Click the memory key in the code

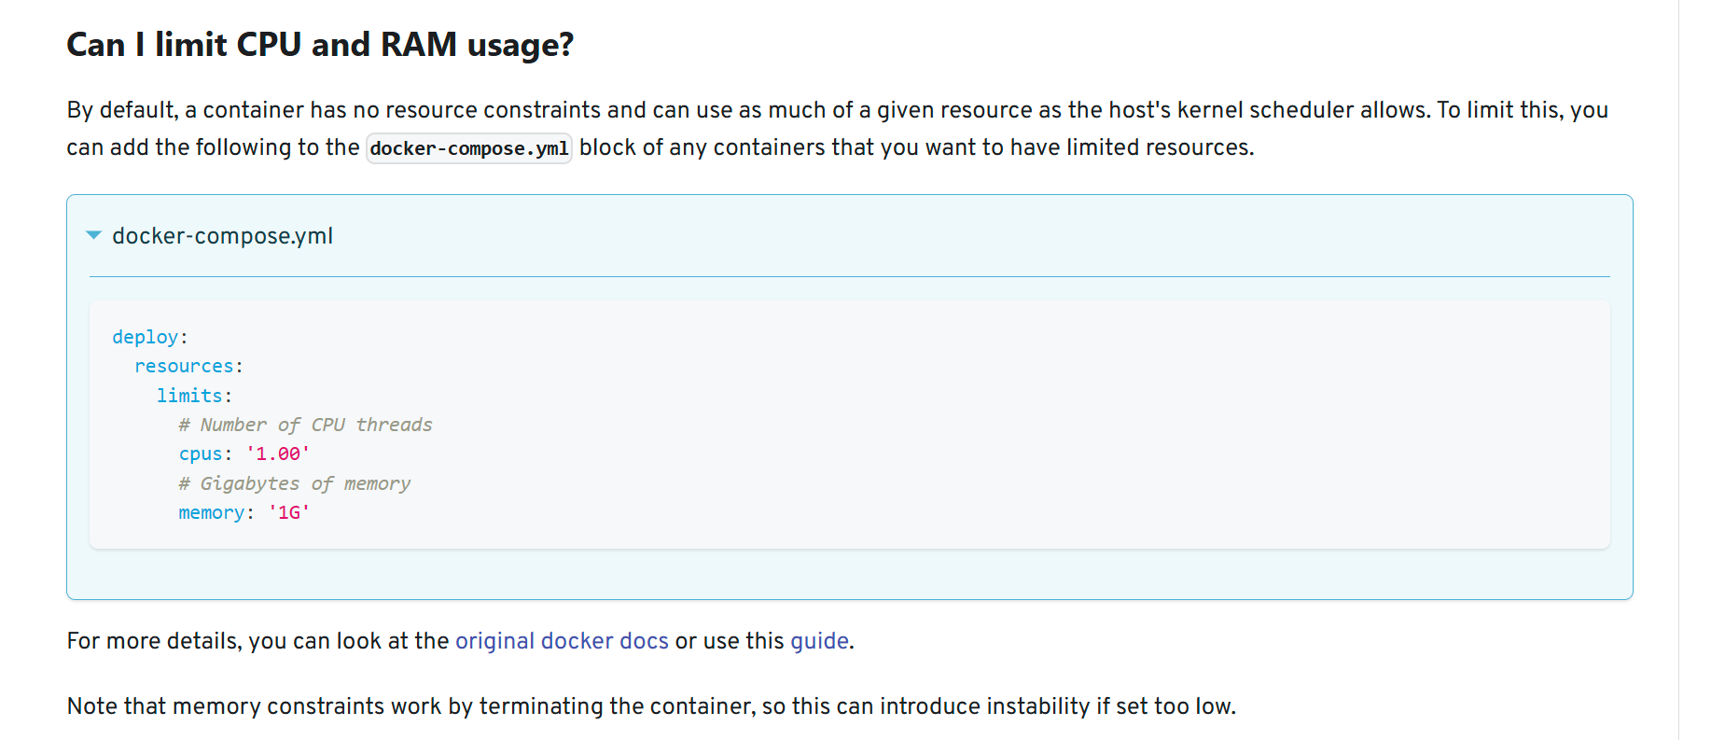coord(211,512)
